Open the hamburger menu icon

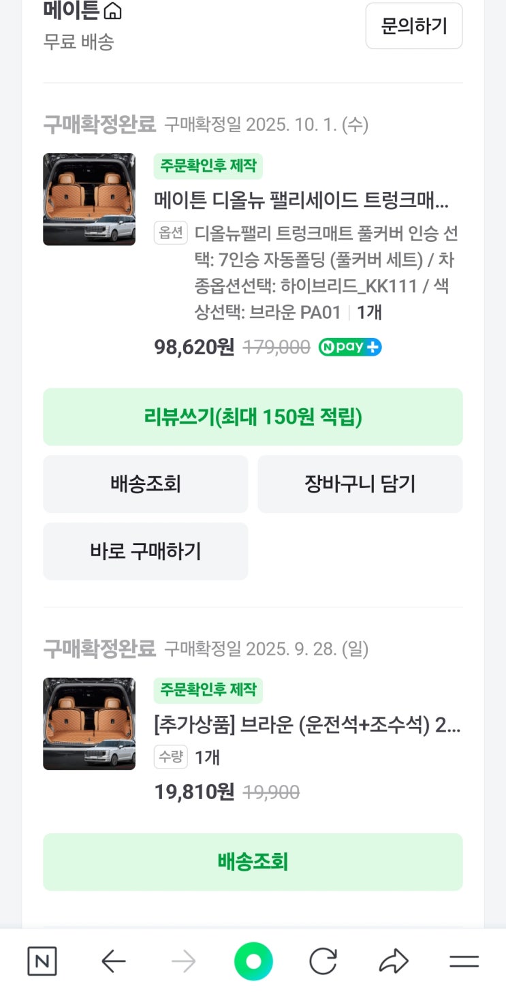tap(464, 962)
